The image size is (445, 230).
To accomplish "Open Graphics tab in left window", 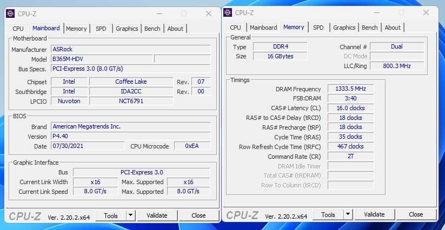I will (127, 29).
